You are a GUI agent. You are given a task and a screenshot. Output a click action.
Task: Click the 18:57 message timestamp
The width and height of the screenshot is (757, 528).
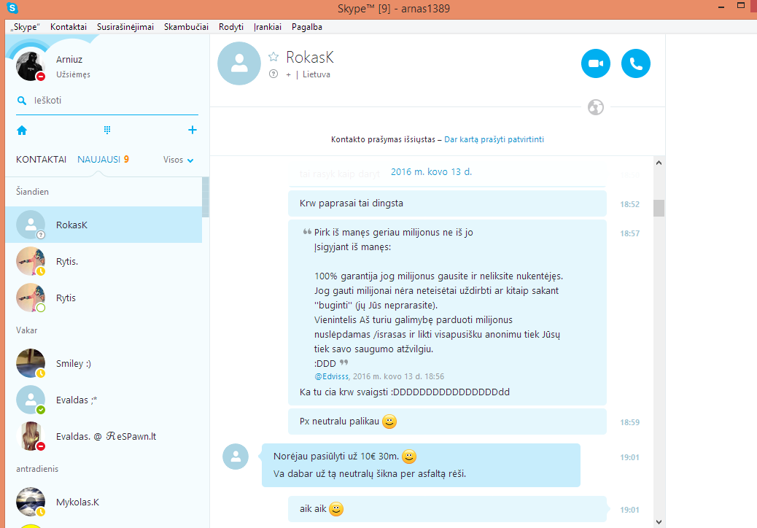629,233
